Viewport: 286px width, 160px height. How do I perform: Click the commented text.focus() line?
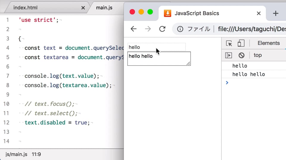pos(50,104)
